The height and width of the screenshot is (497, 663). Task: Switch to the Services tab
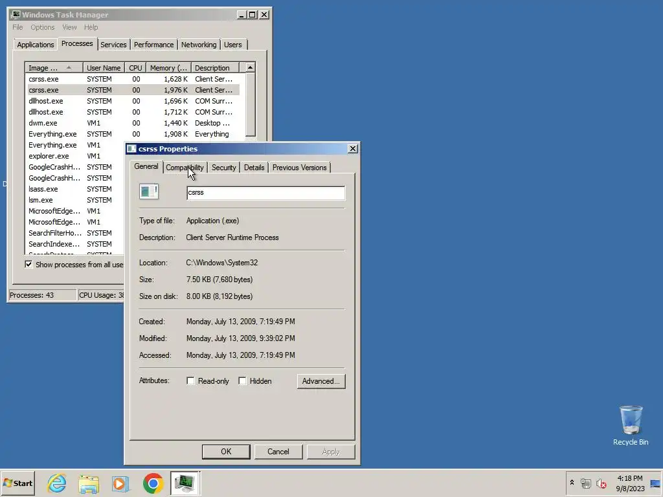[x=113, y=45]
